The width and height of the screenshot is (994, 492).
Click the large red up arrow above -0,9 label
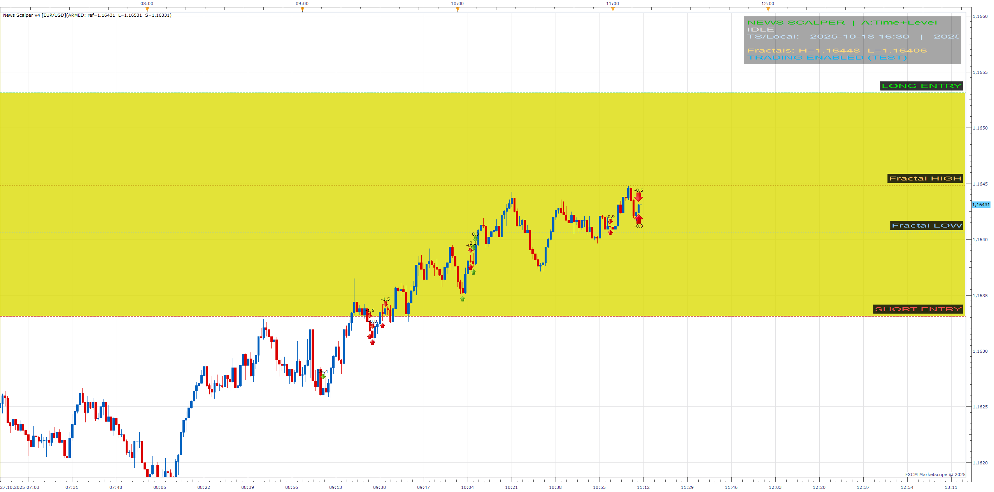[638, 219]
